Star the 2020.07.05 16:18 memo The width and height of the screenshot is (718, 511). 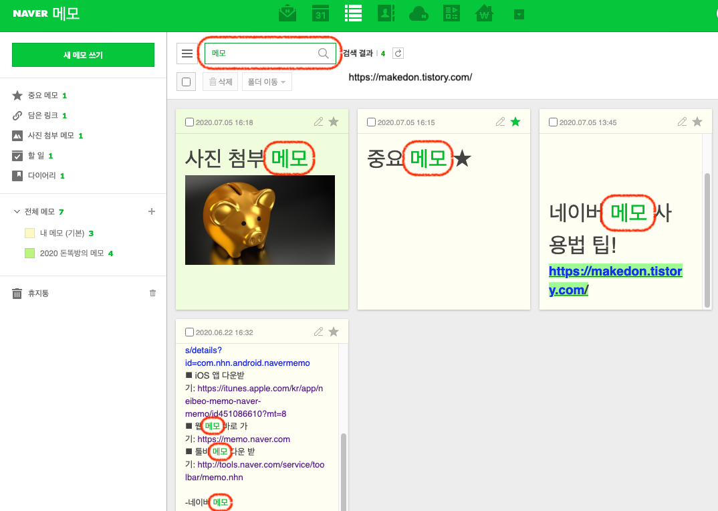click(334, 122)
